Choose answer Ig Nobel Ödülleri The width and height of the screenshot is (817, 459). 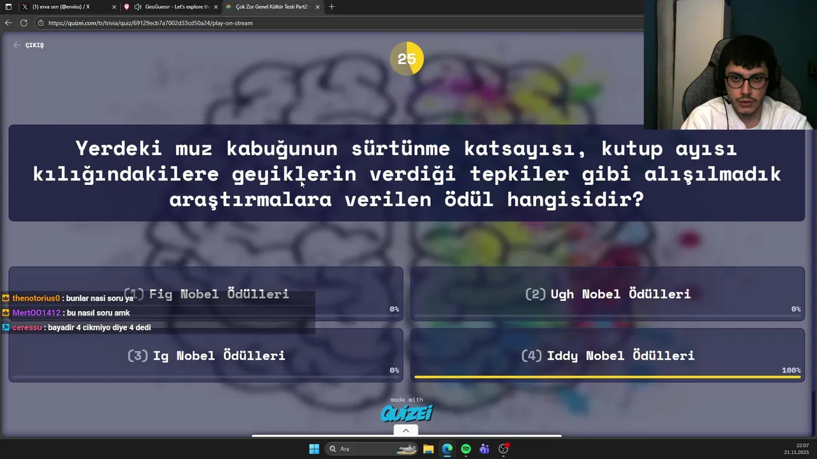[206, 355]
